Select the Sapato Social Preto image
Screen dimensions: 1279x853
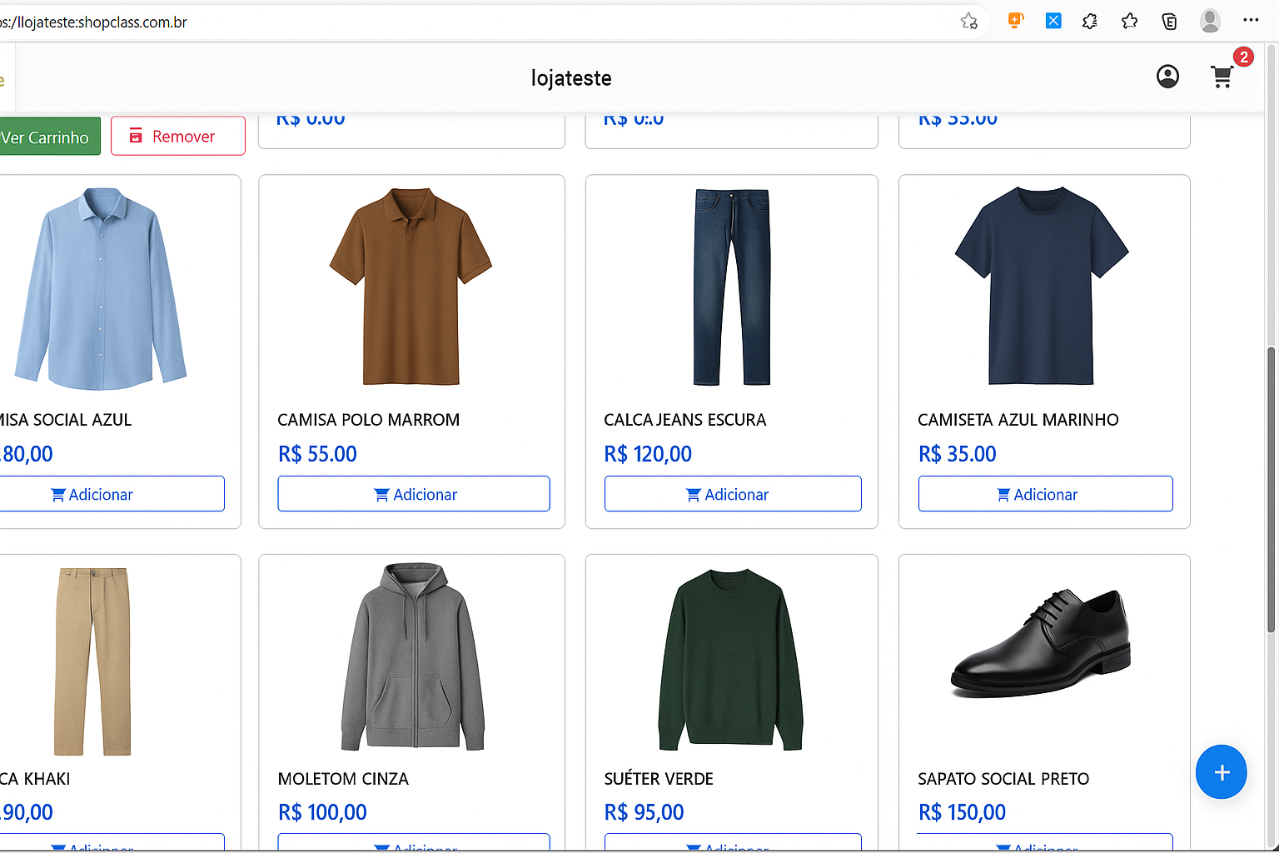(1041, 643)
